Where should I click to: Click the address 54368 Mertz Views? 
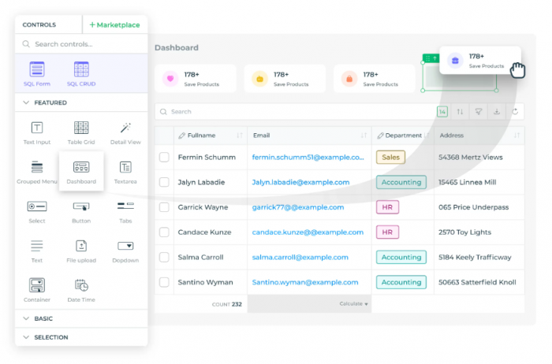[471, 158]
